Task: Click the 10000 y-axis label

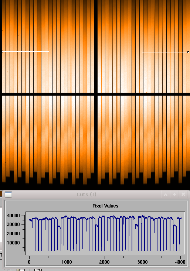Action: tap(13, 243)
